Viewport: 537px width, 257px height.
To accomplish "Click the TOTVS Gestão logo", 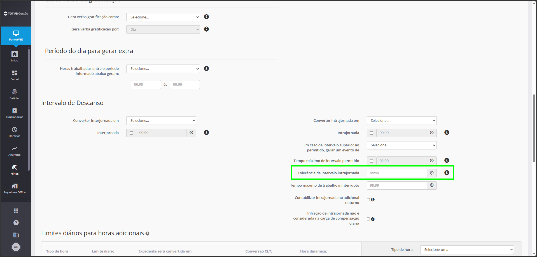I will point(16,13).
